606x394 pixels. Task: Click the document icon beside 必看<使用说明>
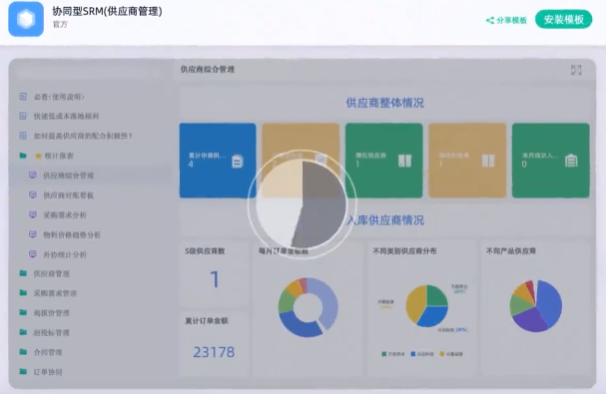coord(23,96)
